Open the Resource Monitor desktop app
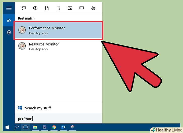Image resolution: width=183 pixels, height=133 pixels. coord(58,46)
